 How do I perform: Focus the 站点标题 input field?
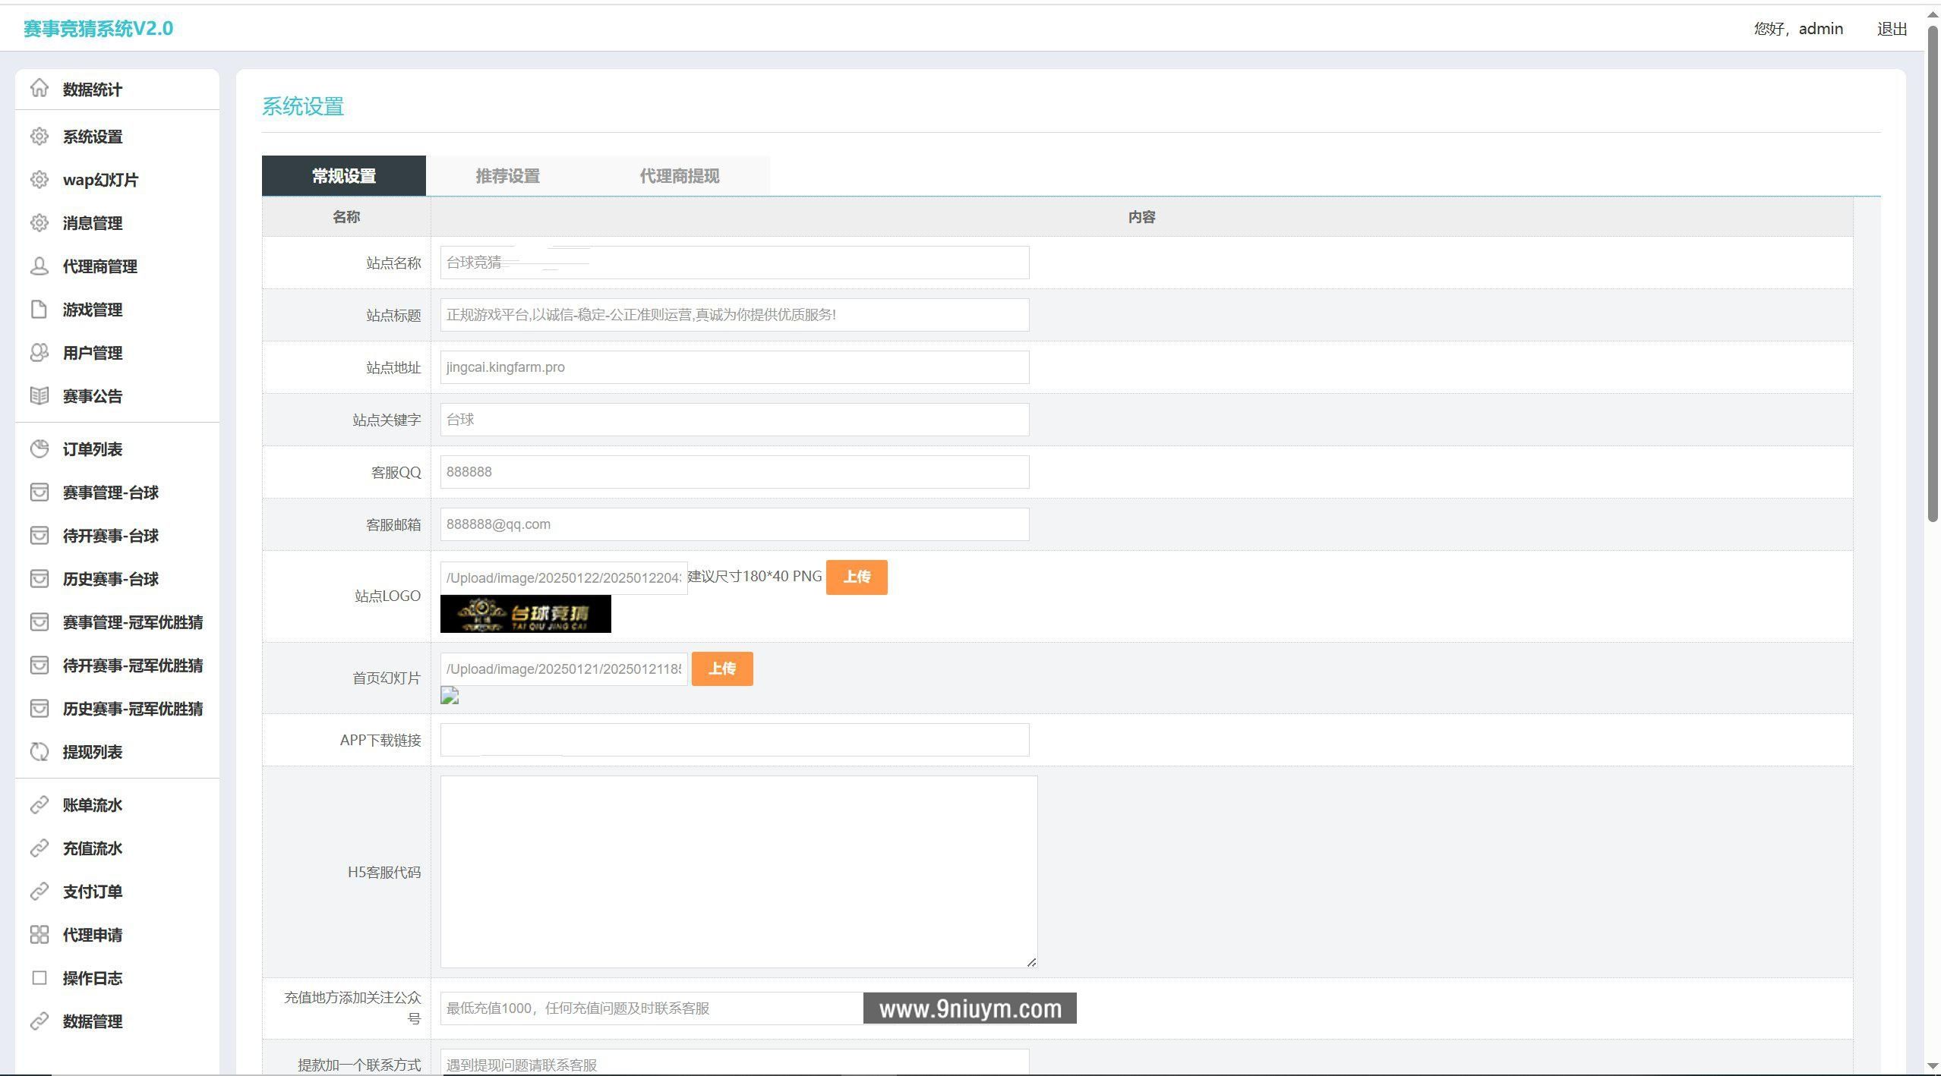pyautogui.click(x=735, y=315)
